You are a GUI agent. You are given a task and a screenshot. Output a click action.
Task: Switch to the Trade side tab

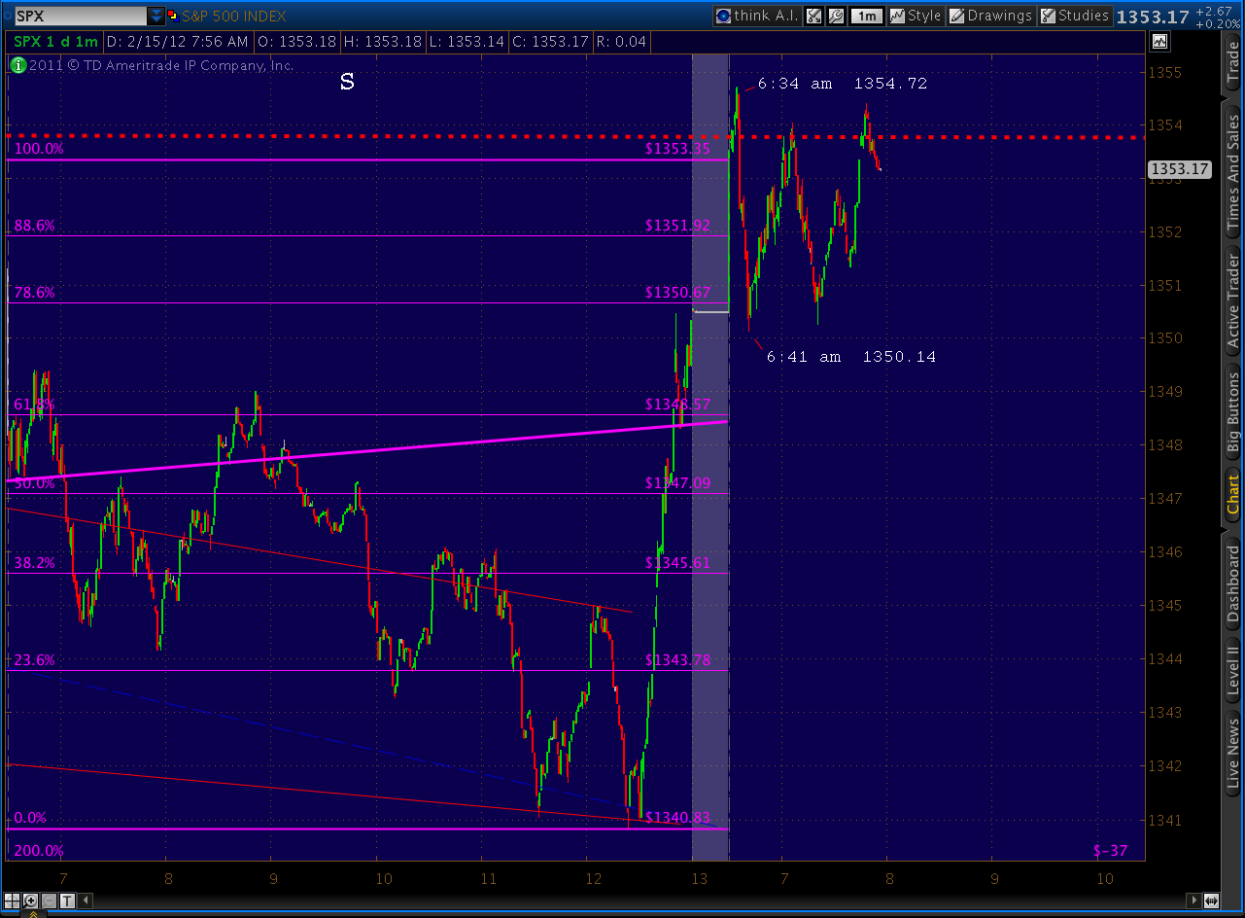tap(1233, 64)
